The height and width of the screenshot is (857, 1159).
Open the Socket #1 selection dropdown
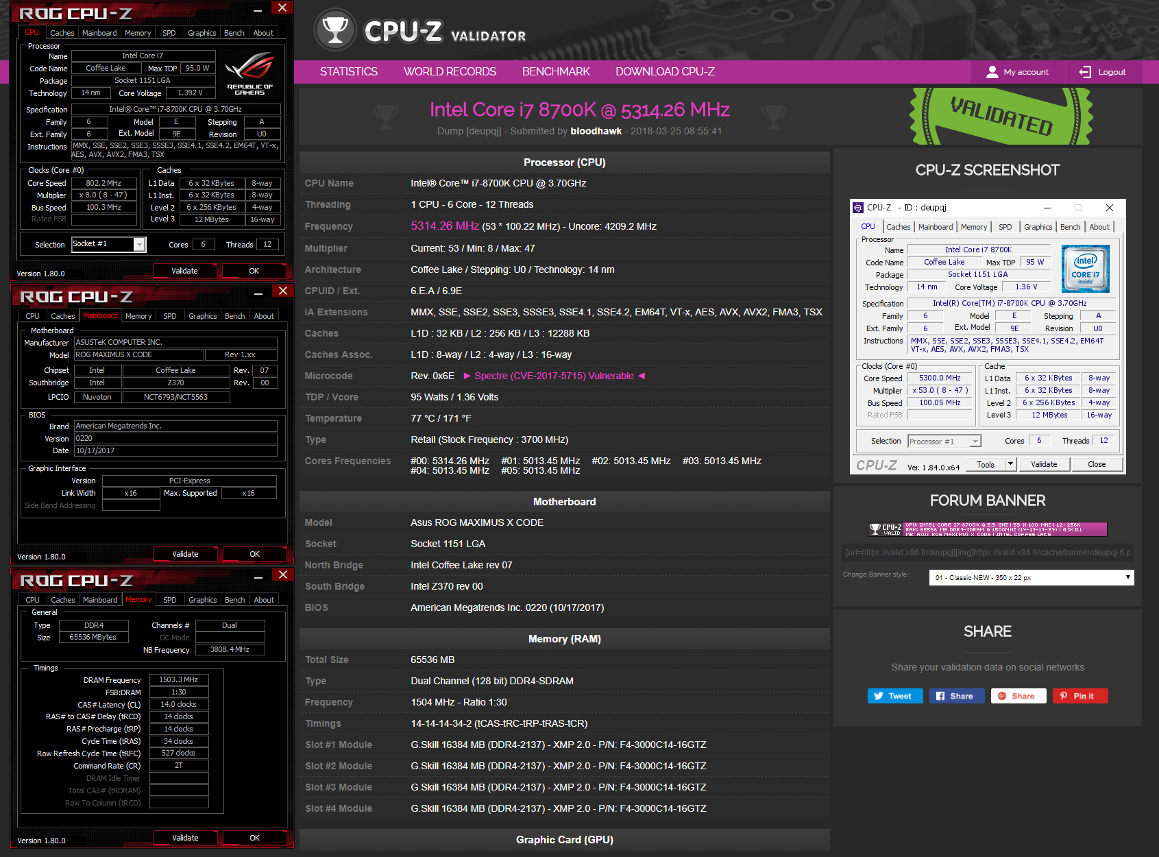pyautogui.click(x=139, y=245)
